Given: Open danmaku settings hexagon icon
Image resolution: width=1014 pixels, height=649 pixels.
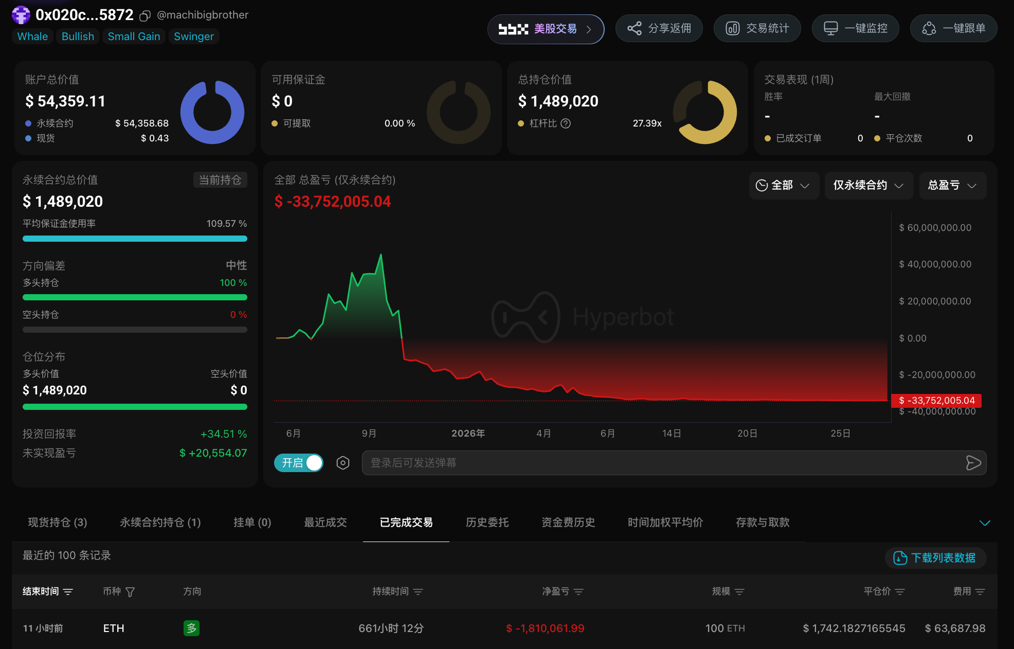Looking at the screenshot, I should [343, 463].
